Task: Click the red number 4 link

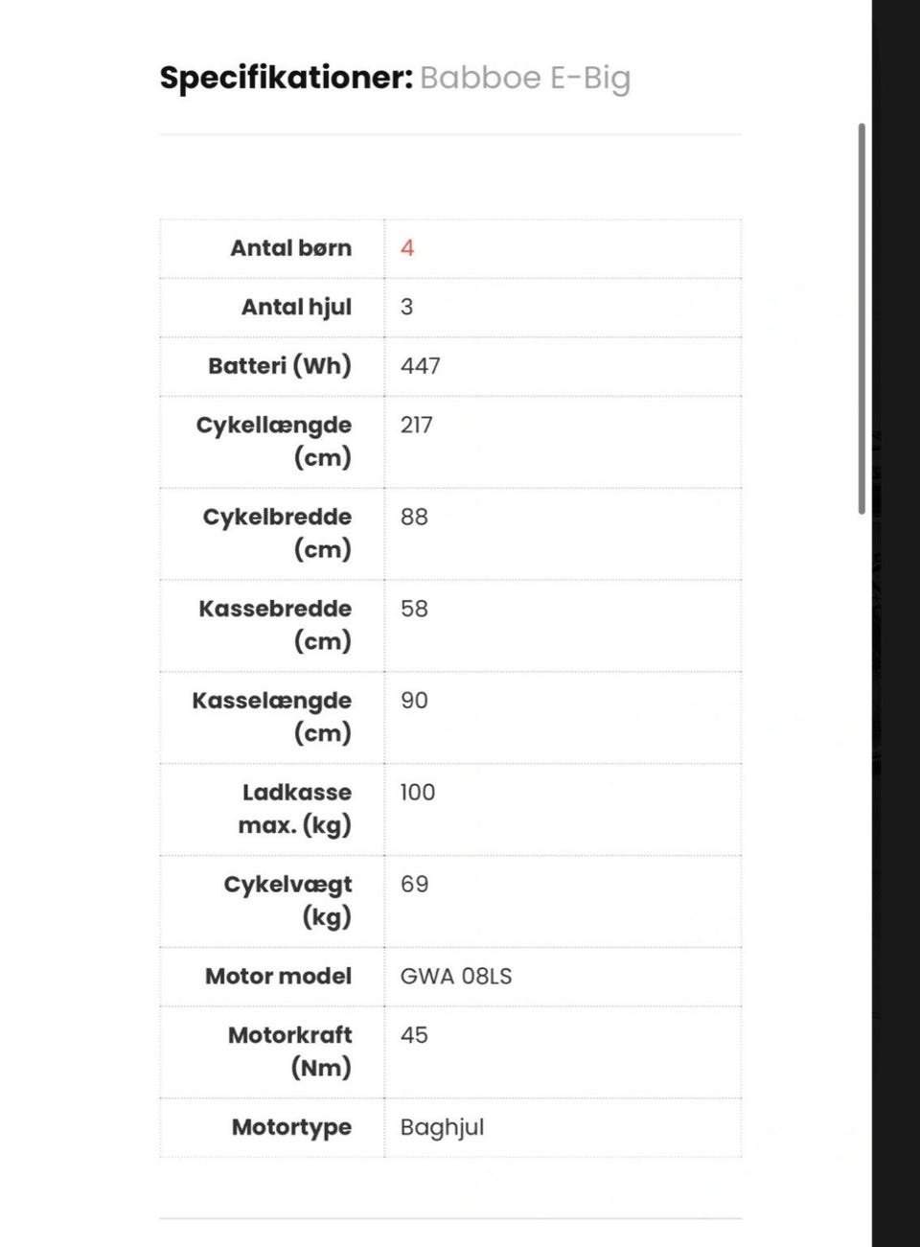Action: 407,248
